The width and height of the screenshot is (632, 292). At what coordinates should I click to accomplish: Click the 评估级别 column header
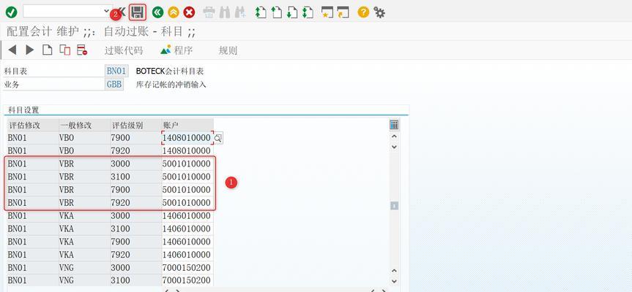click(135, 125)
